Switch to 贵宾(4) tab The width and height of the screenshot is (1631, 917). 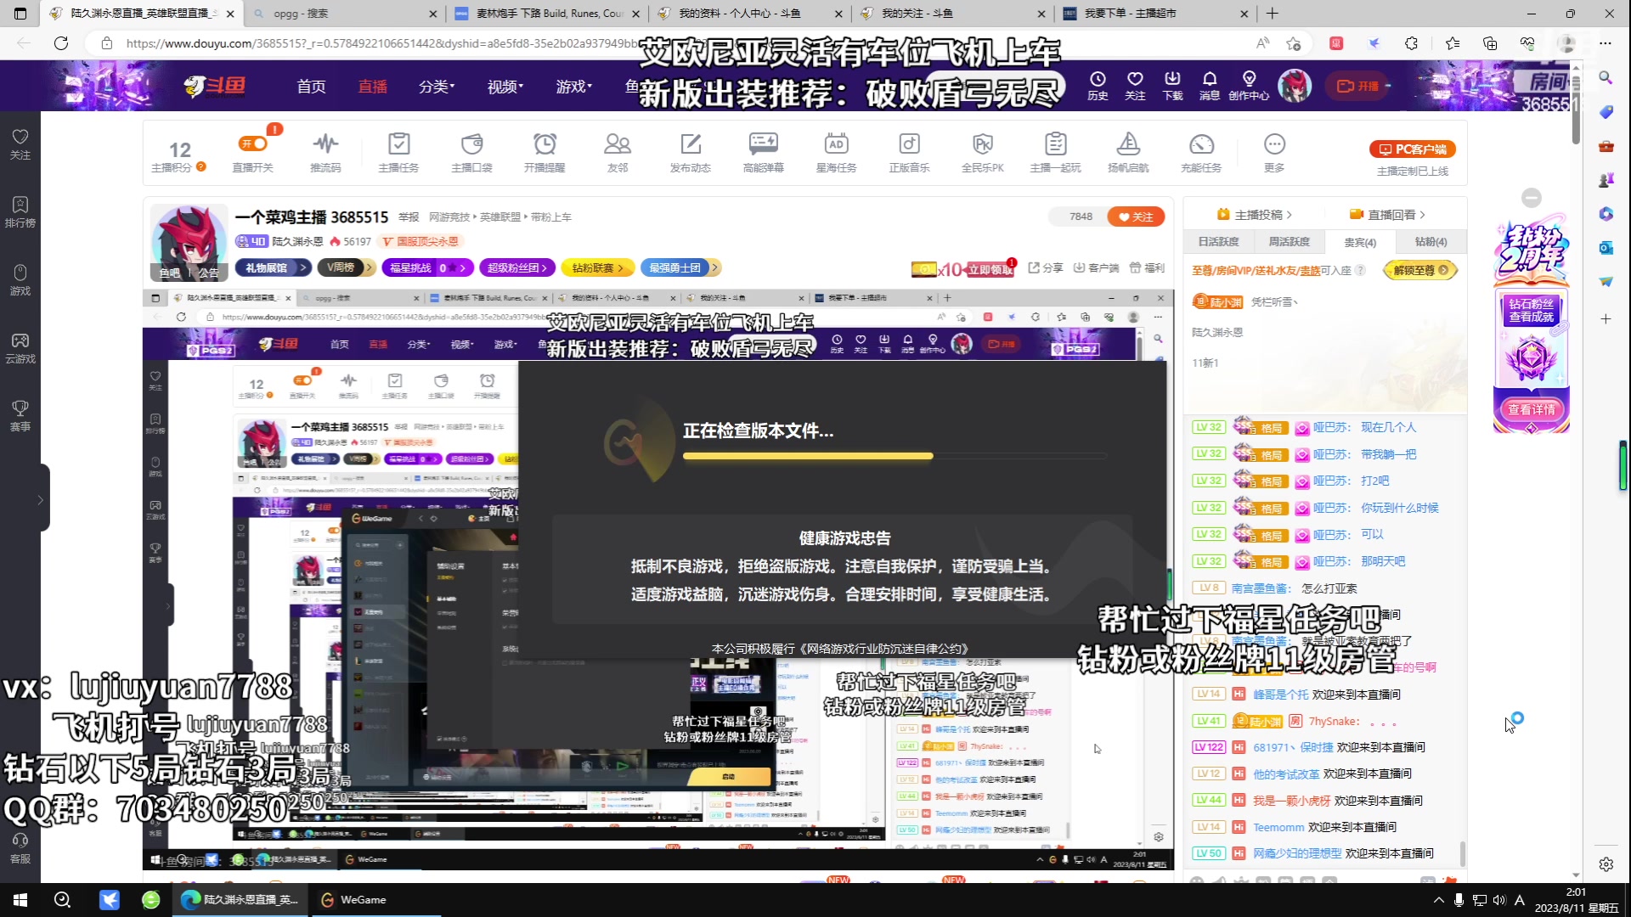coord(1360,242)
